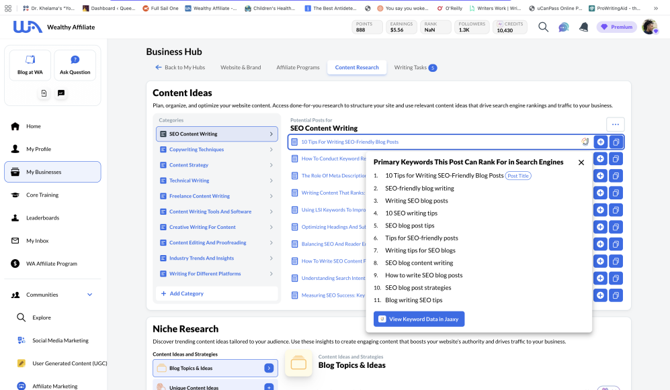Click the copy icon on the How To Conduct Keyword row
The image size is (670, 390).
coord(616,158)
